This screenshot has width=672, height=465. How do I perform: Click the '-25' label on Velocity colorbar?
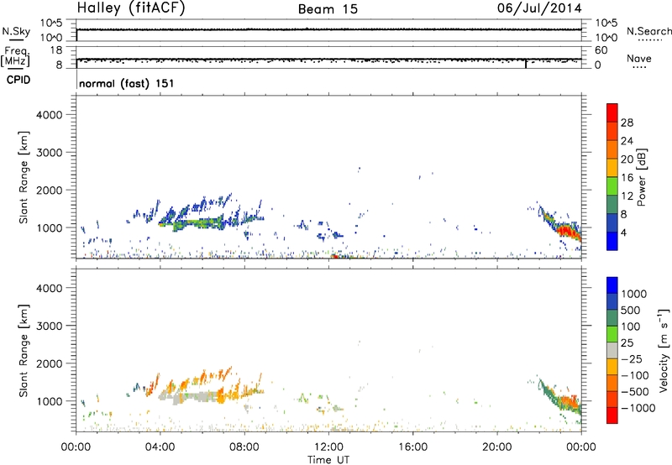click(632, 359)
